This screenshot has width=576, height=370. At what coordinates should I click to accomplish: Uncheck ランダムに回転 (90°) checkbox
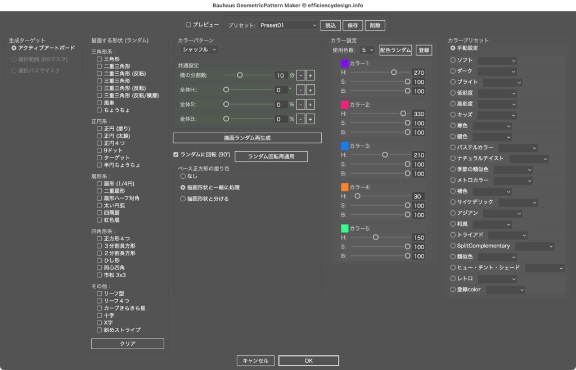pyautogui.click(x=175, y=155)
